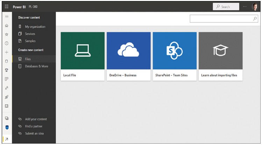Image resolution: width=262 pixels, height=145 pixels.
Task: Click the Add your content link
Action: point(33,119)
